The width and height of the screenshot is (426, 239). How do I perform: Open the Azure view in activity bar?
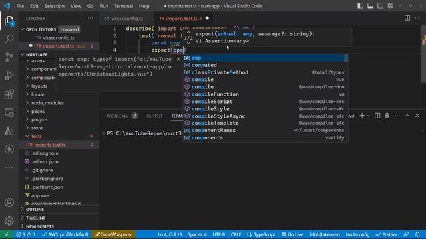9,131
